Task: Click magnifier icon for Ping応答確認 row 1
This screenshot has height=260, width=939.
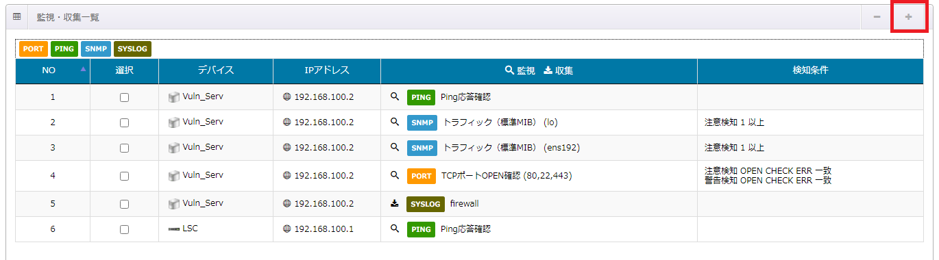Action: point(394,97)
